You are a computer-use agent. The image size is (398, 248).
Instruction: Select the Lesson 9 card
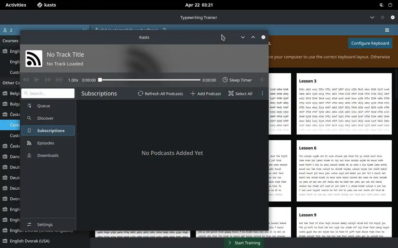(x=344, y=222)
